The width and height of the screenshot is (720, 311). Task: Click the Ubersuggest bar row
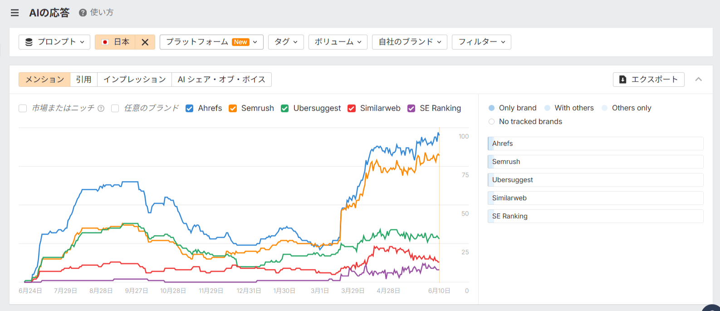(595, 180)
